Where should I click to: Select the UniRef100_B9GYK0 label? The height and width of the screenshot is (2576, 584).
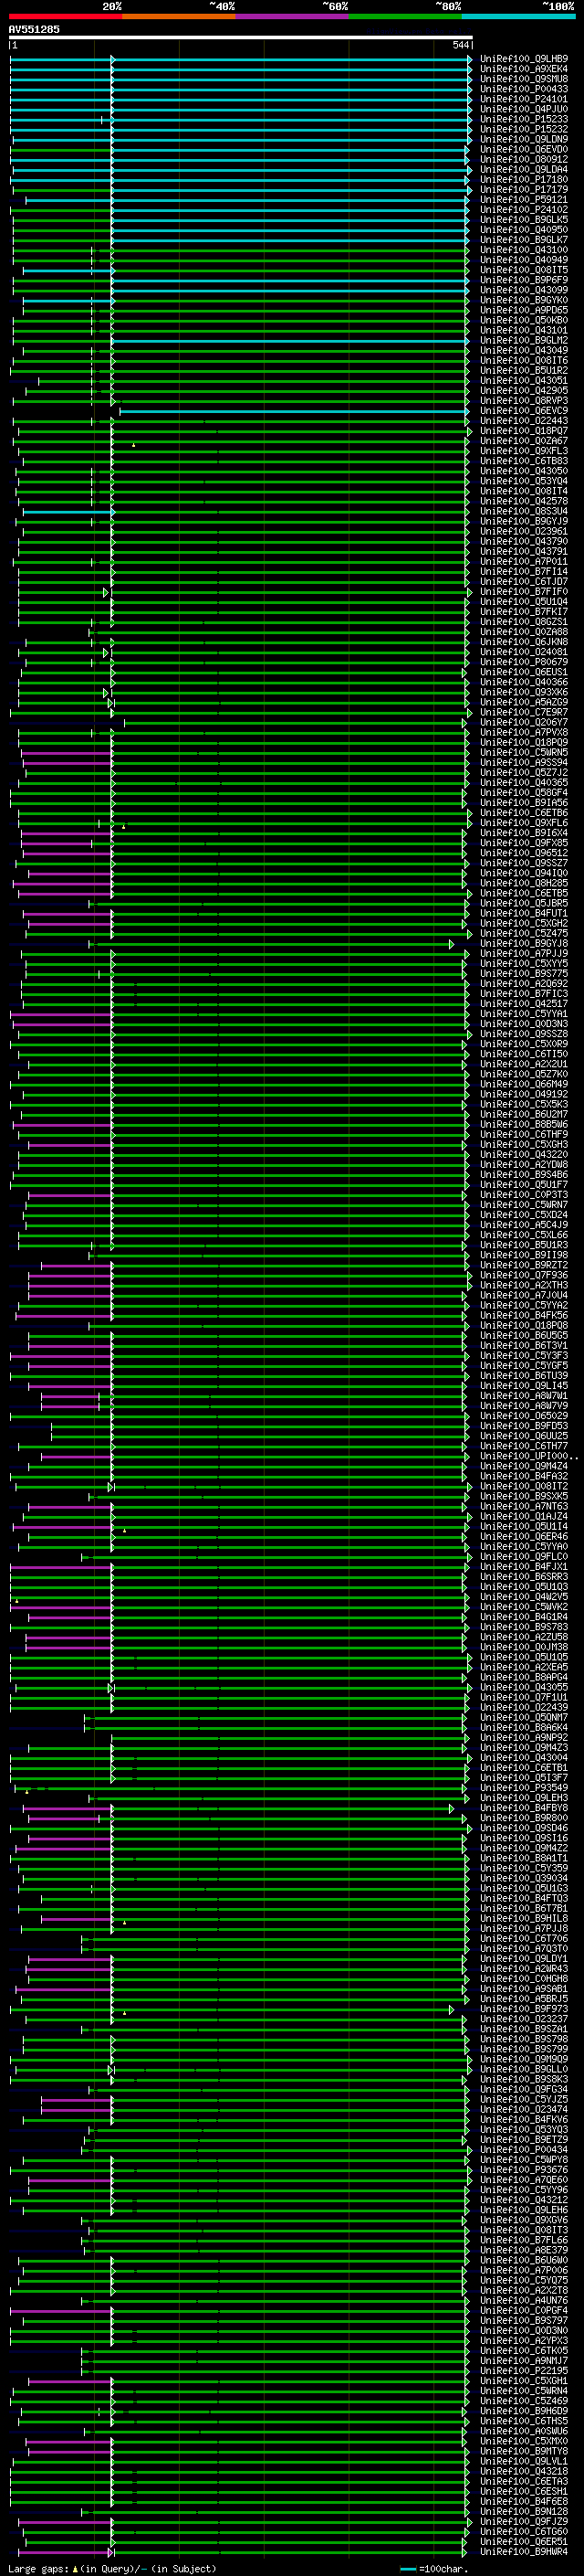[x=524, y=300]
